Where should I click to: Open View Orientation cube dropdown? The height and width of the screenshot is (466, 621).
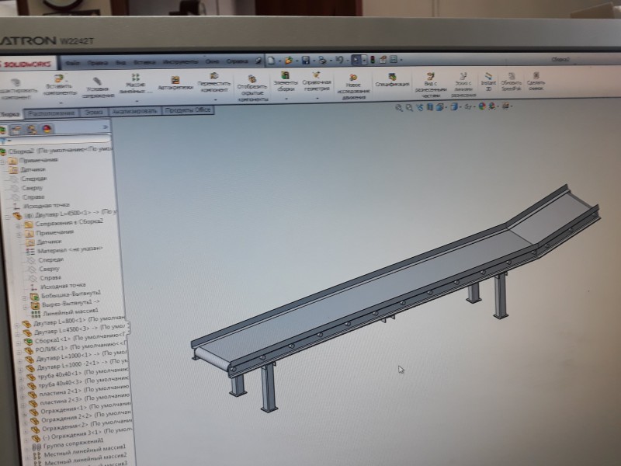pos(439,107)
